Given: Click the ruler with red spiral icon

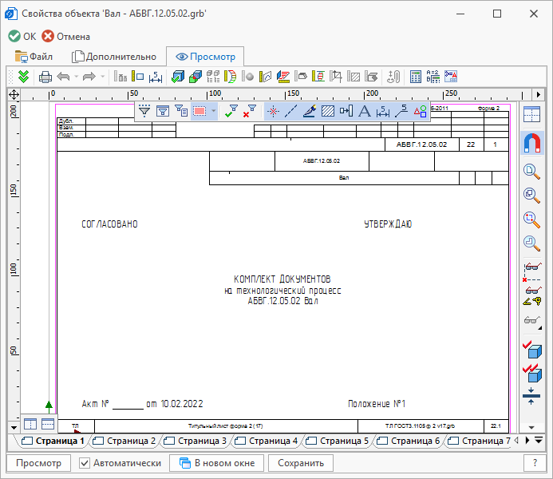Looking at the screenshot, I should coord(318,77).
